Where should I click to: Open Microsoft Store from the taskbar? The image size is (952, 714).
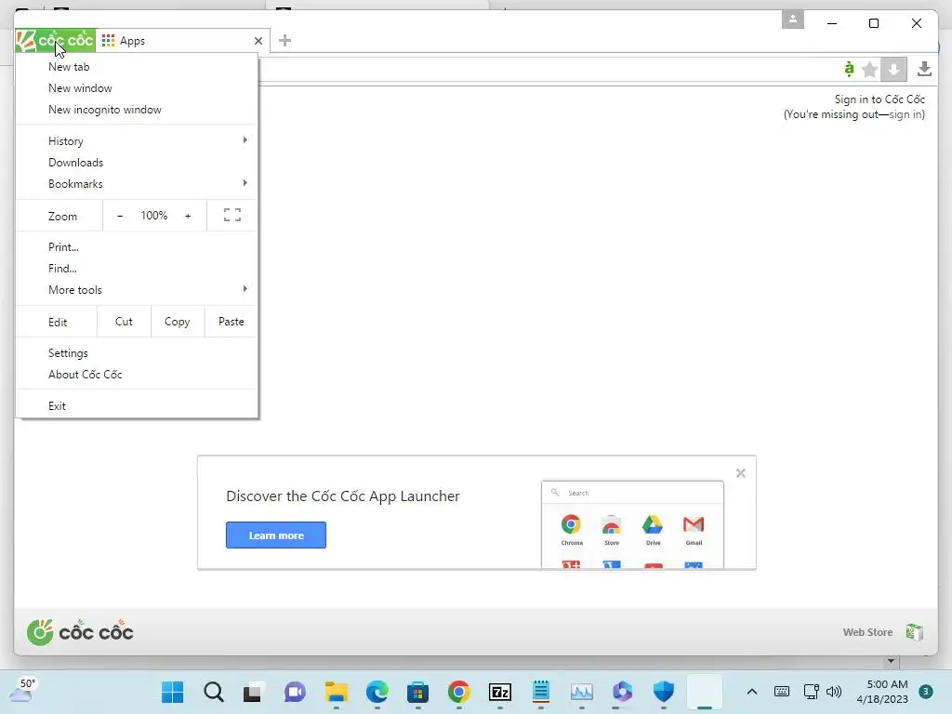pos(417,692)
